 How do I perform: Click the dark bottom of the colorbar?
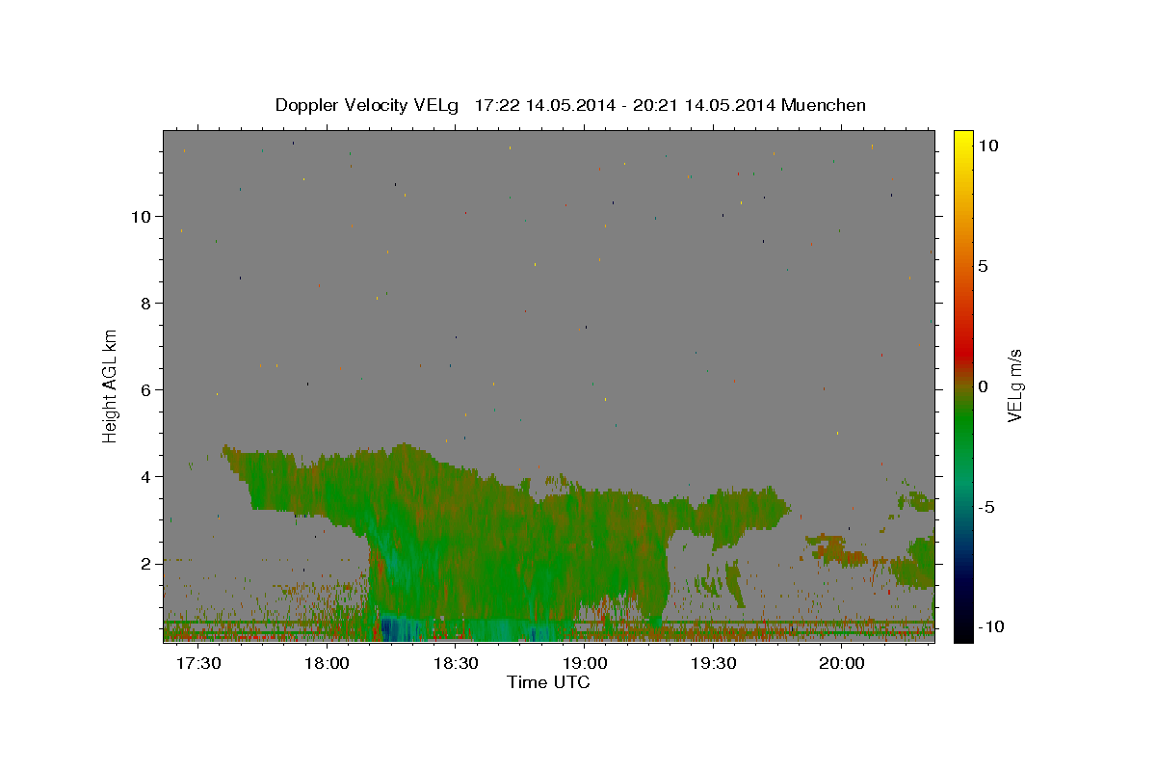coord(963,631)
